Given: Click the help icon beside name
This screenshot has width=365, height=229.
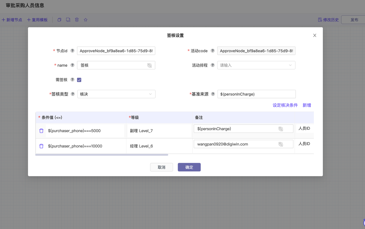Looking at the screenshot, I should 72,65.
